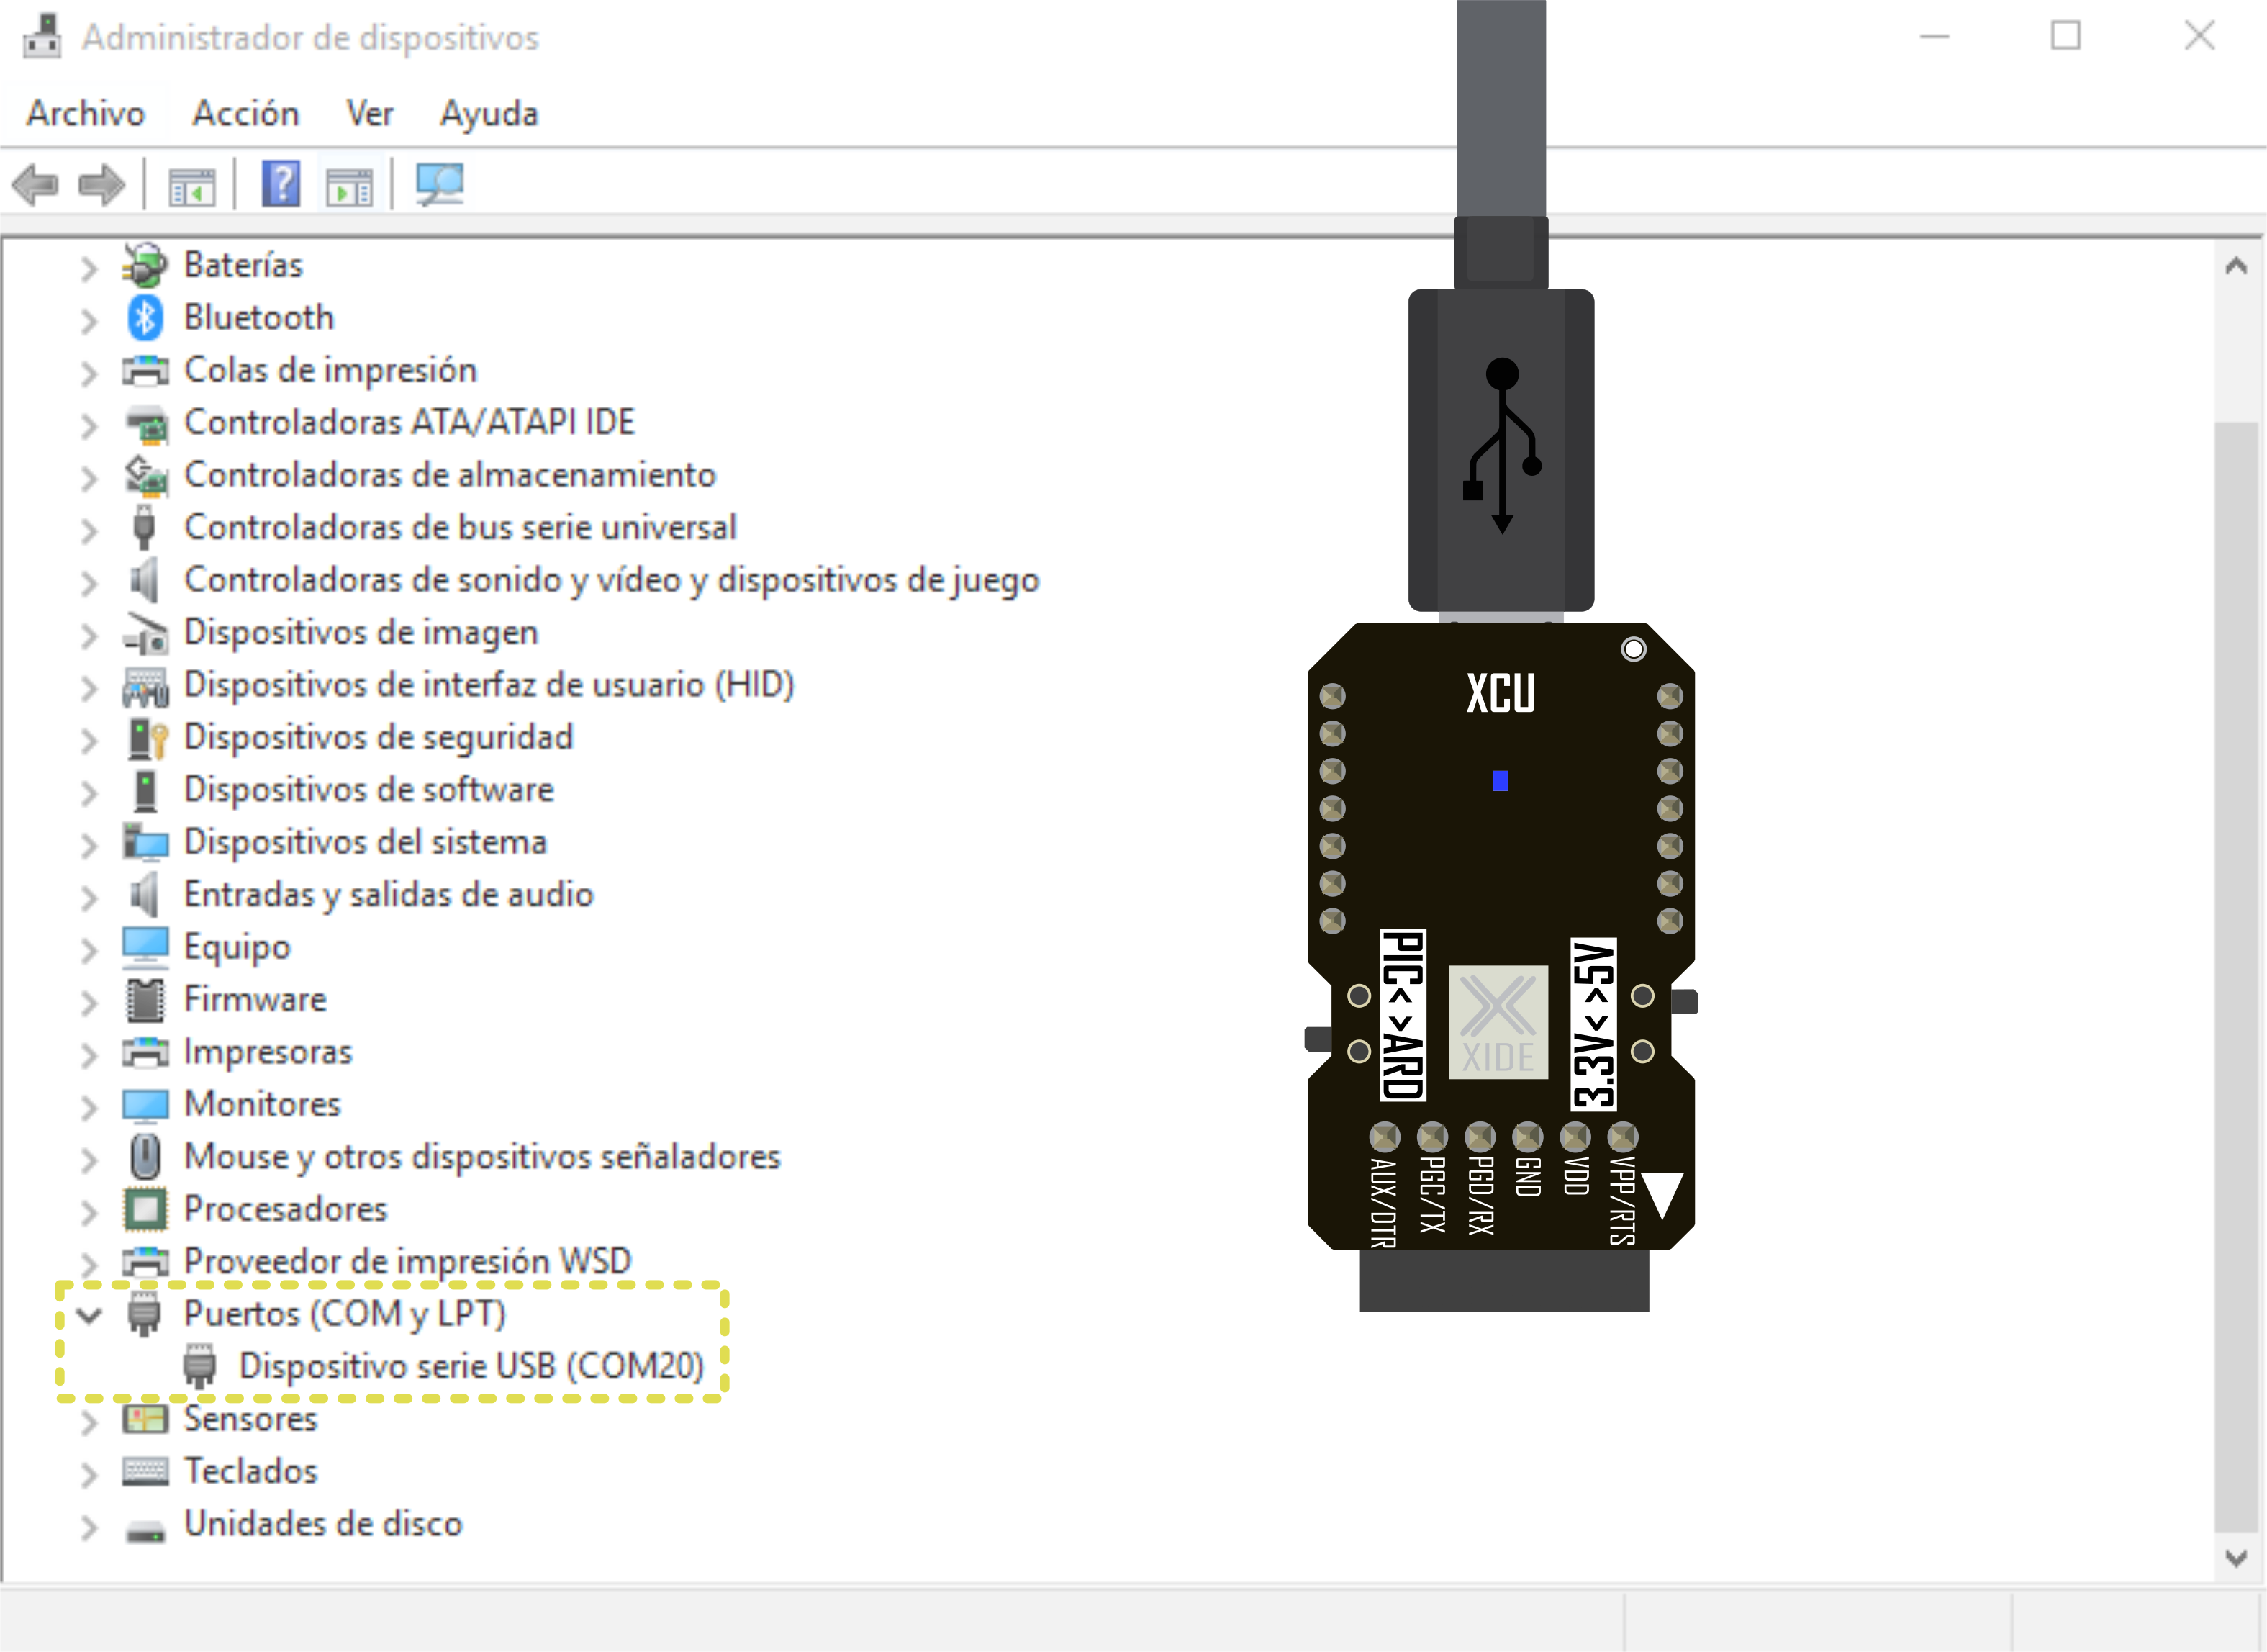2267x1652 pixels.
Task: Click the Firmware chip icon
Action: [145, 1000]
